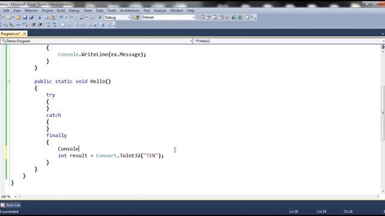The height and width of the screenshot is (216, 385).
Task: Open the Architecture menu
Action: pos(130,11)
